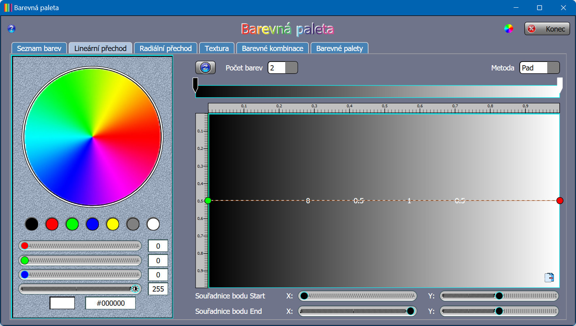Pick the gray preset color swatch

click(133, 224)
